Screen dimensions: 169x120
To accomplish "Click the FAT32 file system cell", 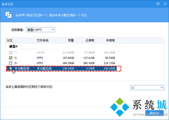I will (41, 53).
